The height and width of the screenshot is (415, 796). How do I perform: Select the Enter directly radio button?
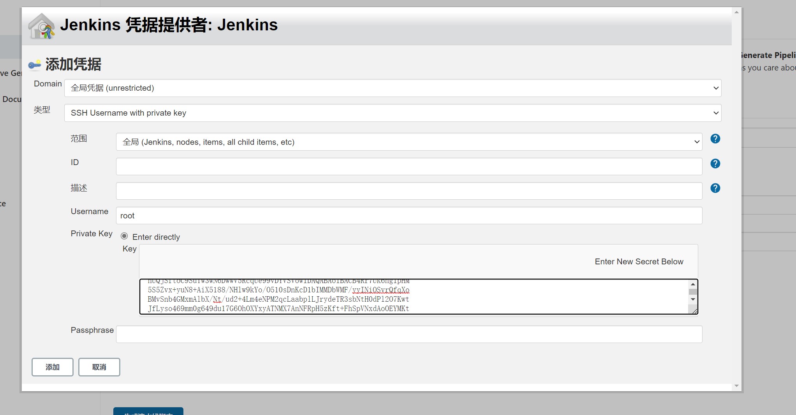(x=124, y=236)
